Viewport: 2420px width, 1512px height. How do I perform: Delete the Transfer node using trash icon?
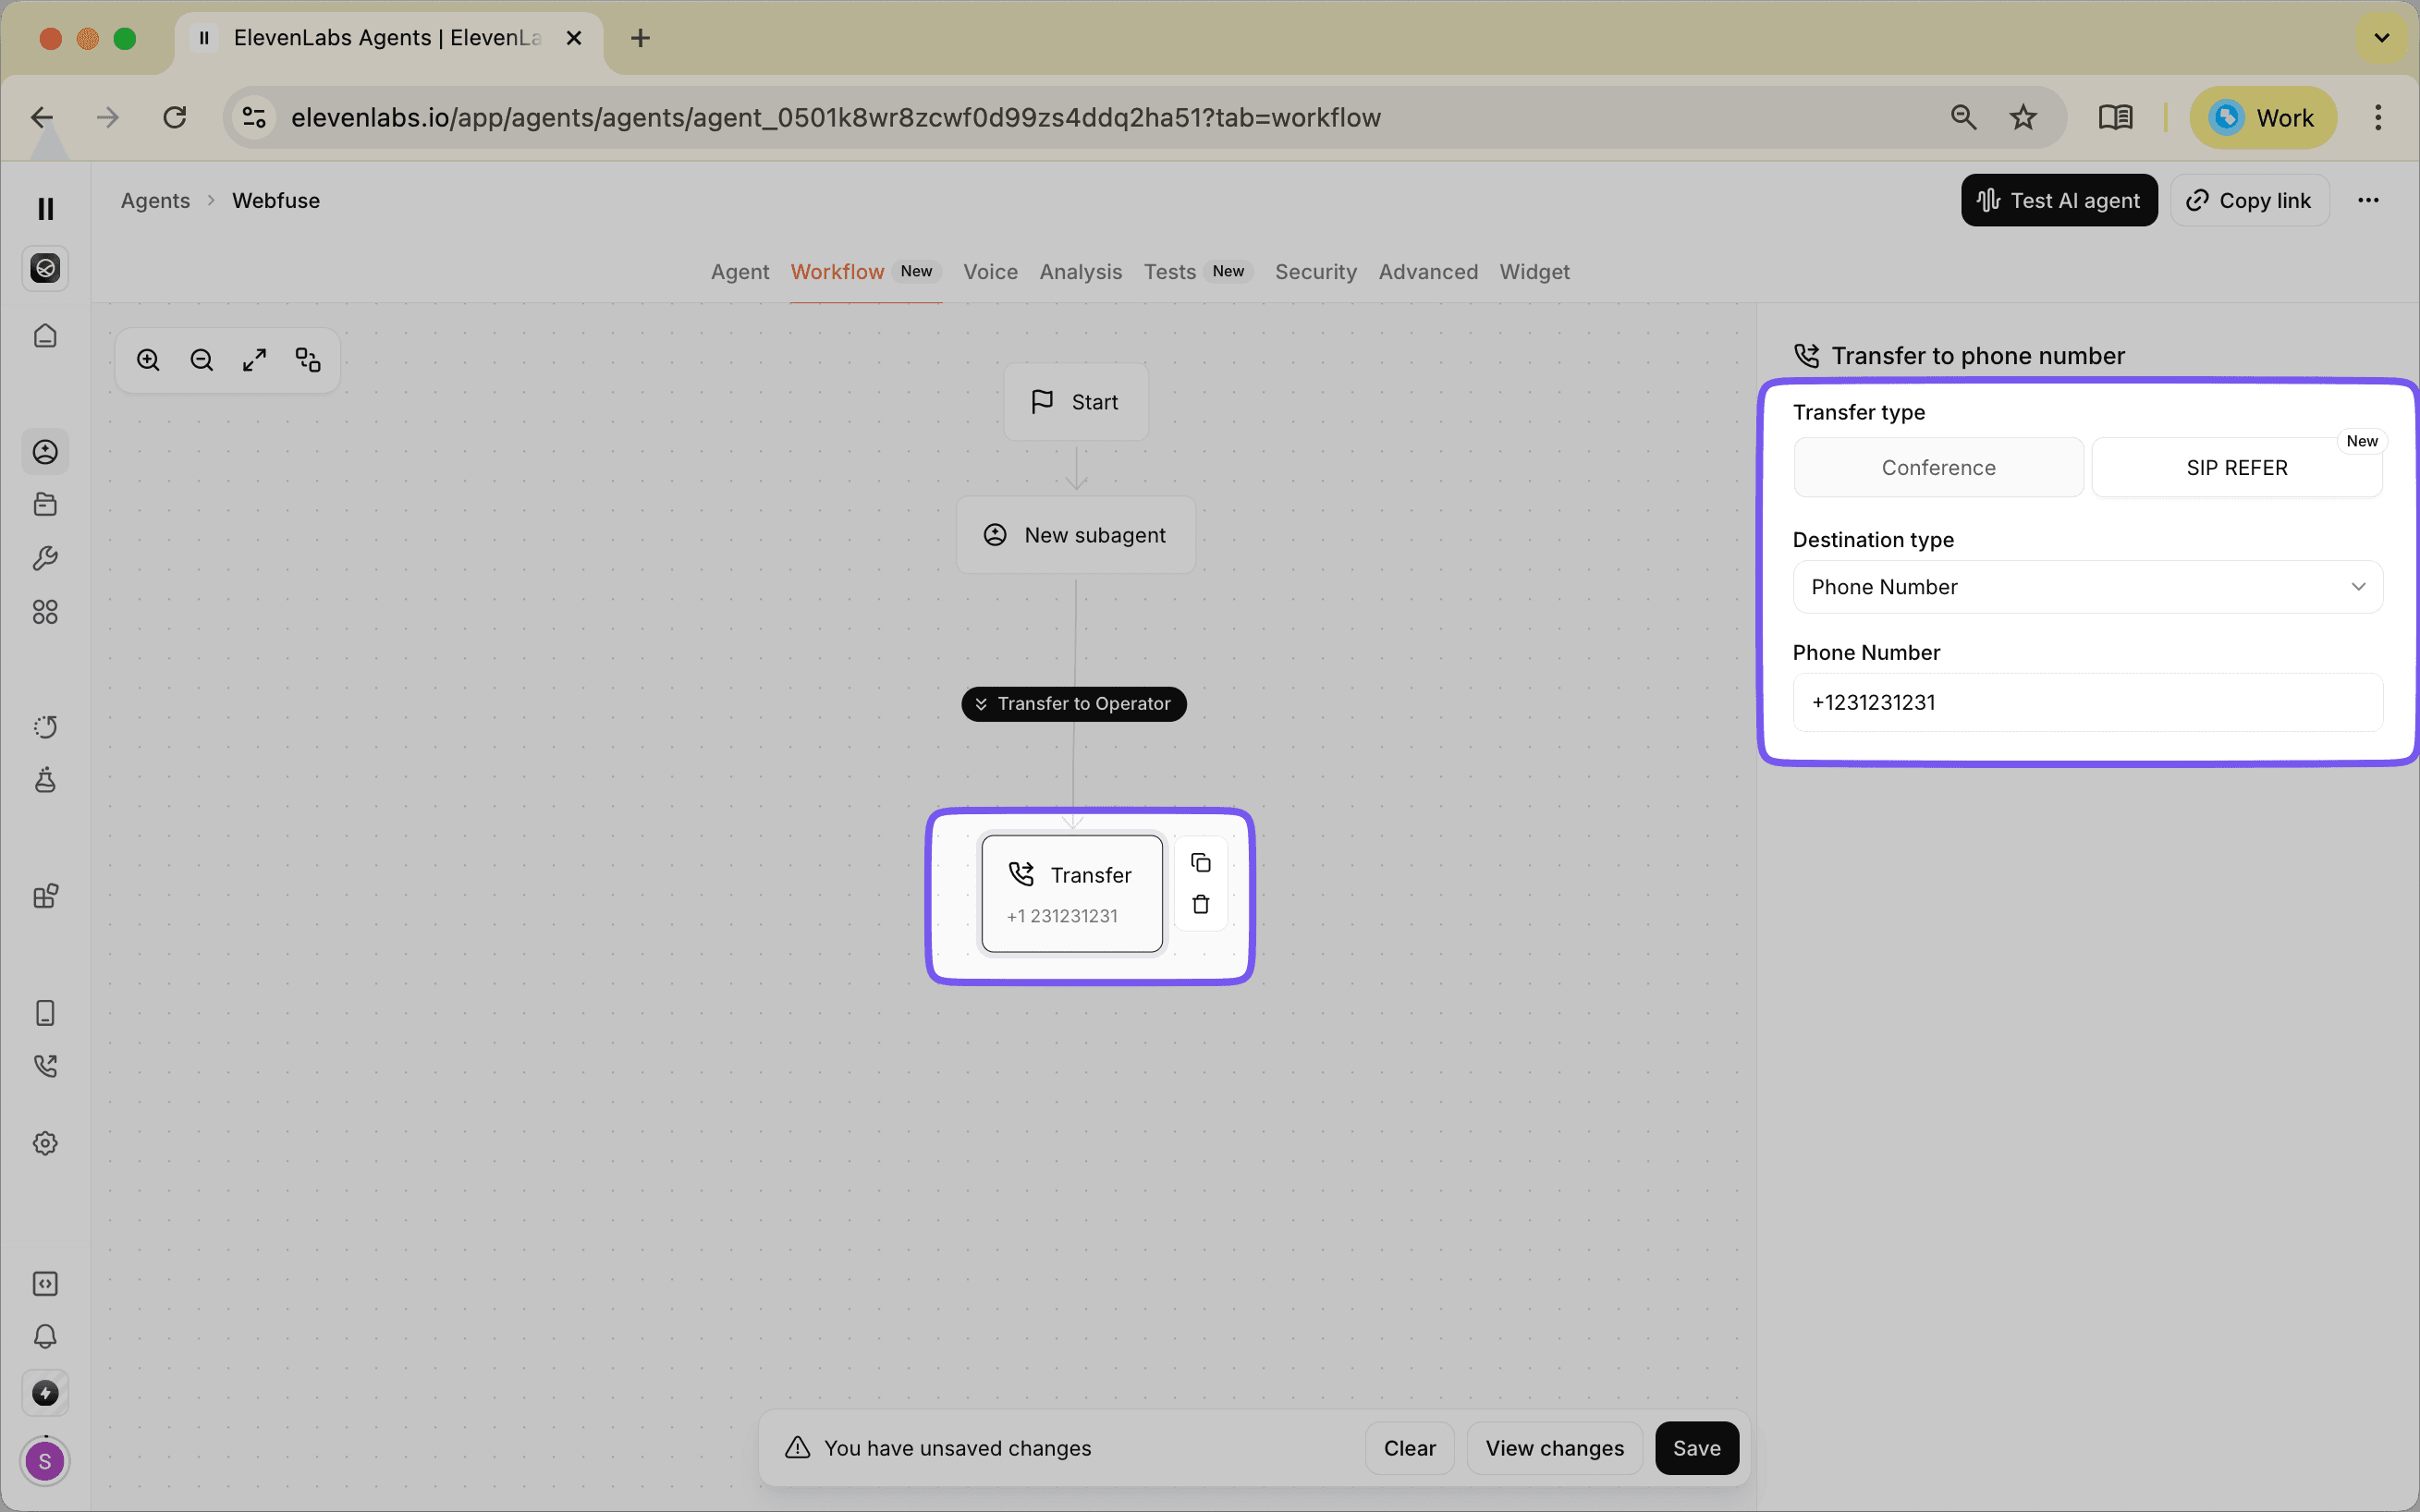tap(1200, 903)
